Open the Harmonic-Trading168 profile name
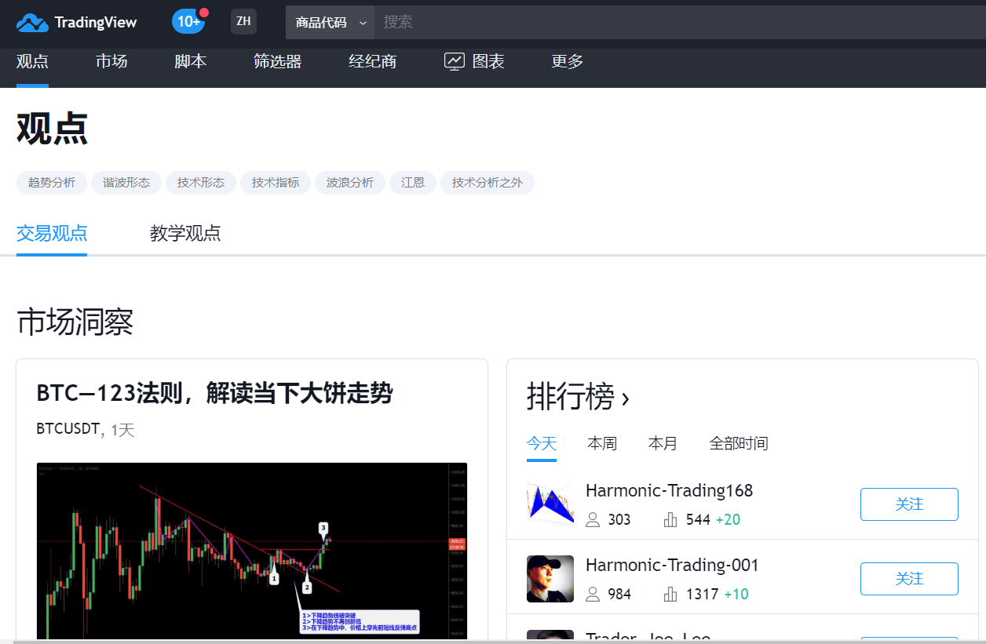Image resolution: width=986 pixels, height=644 pixels. [669, 490]
